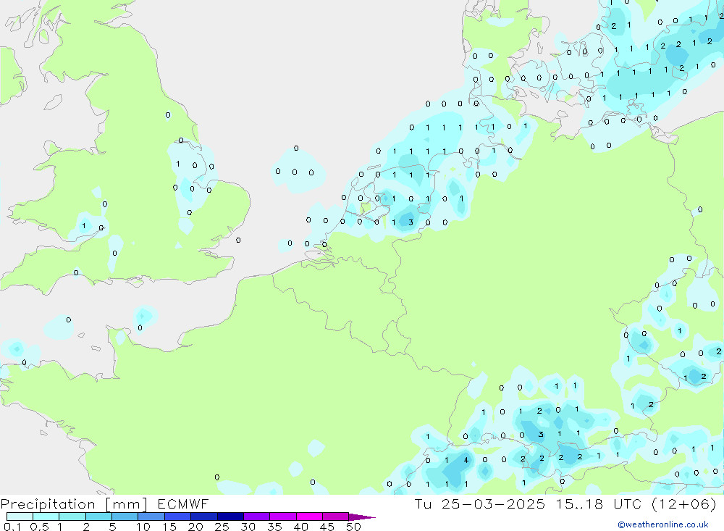The image size is (724, 531).
Task: Click the '10' legend scale label
Action: tap(143, 527)
